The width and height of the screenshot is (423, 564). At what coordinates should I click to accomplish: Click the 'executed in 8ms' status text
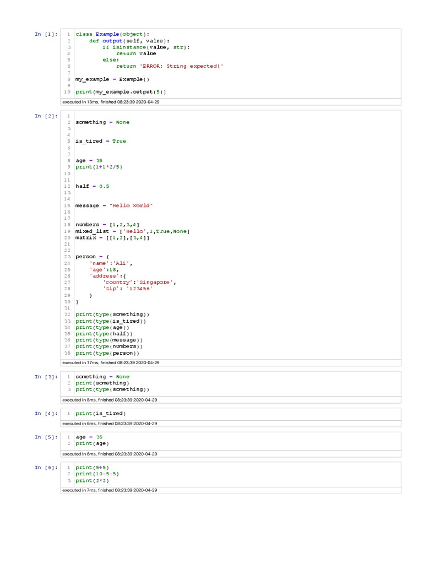point(110,400)
